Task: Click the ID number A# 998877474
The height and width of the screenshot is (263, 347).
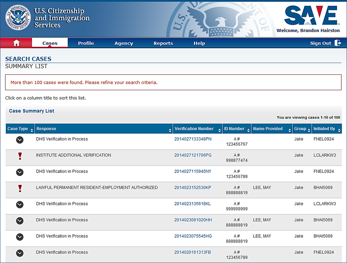Action: [x=237, y=158]
